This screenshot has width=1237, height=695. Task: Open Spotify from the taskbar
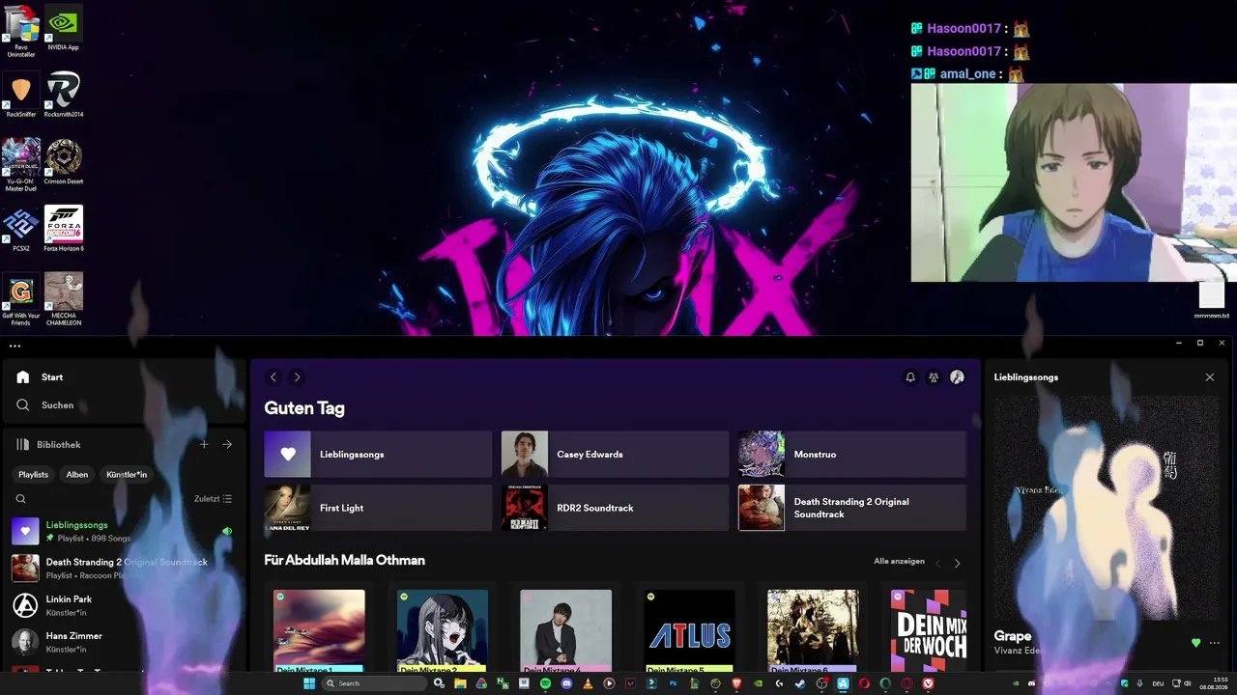[x=545, y=683]
